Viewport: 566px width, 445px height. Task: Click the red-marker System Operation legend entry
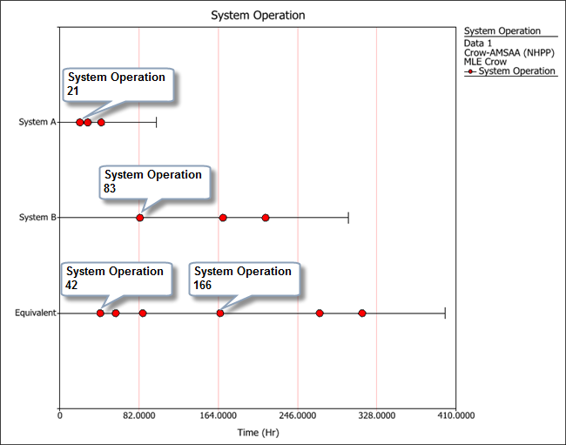pyautogui.click(x=511, y=71)
